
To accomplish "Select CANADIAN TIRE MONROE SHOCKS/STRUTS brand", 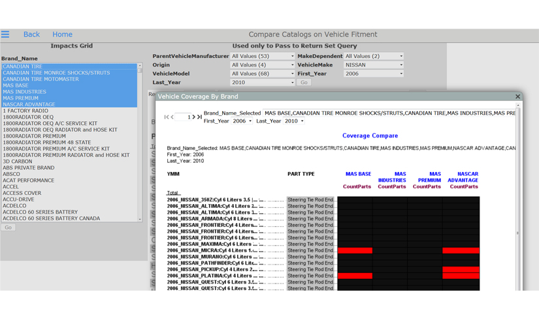I will click(x=69, y=73).
